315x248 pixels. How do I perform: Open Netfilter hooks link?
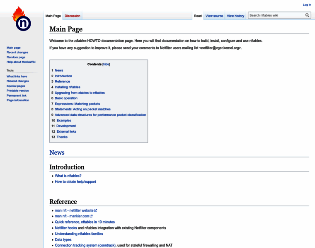[66, 228]
